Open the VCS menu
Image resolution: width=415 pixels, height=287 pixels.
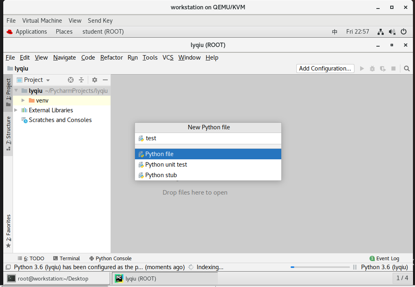click(x=168, y=58)
